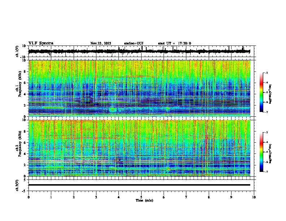Image resolution: width=286 pixels, height=221 pixels.
Task: Click the "-5" tick of ch.3(V) axis
Action: (24, 191)
